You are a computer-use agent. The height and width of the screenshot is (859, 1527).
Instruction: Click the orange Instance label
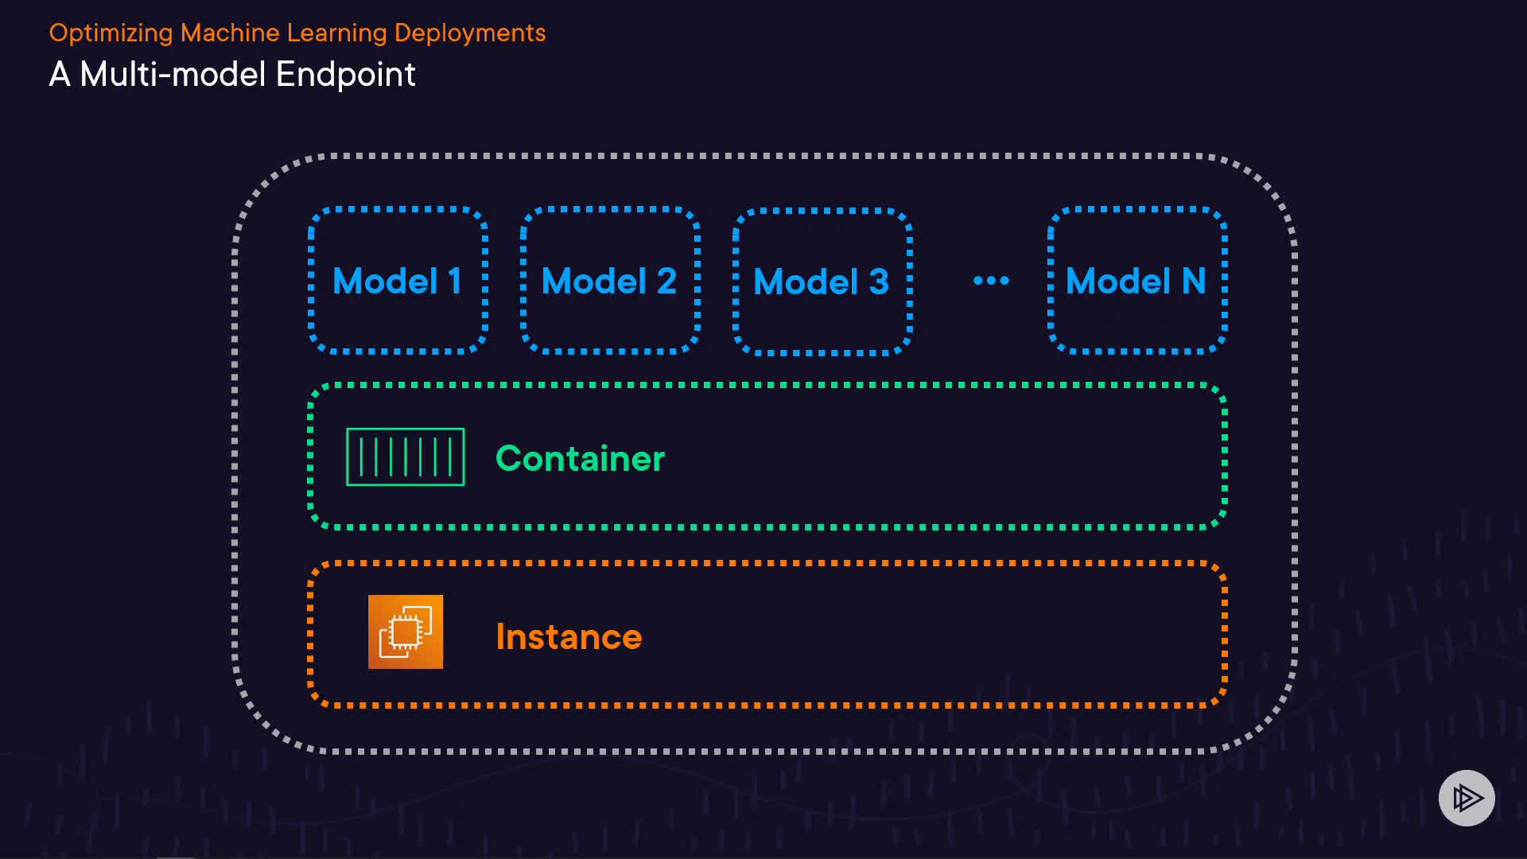569,637
